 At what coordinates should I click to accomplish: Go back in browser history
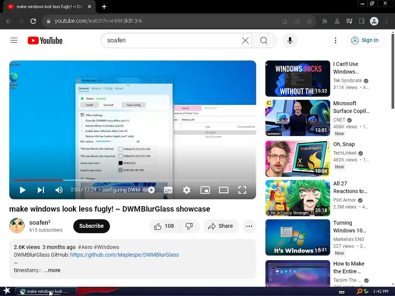(8, 21)
